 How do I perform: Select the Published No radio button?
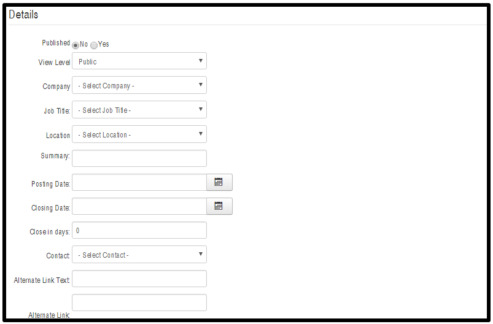coord(76,45)
